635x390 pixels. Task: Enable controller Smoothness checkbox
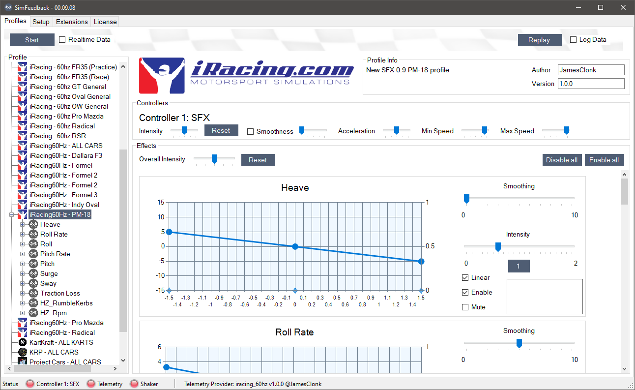pos(250,131)
